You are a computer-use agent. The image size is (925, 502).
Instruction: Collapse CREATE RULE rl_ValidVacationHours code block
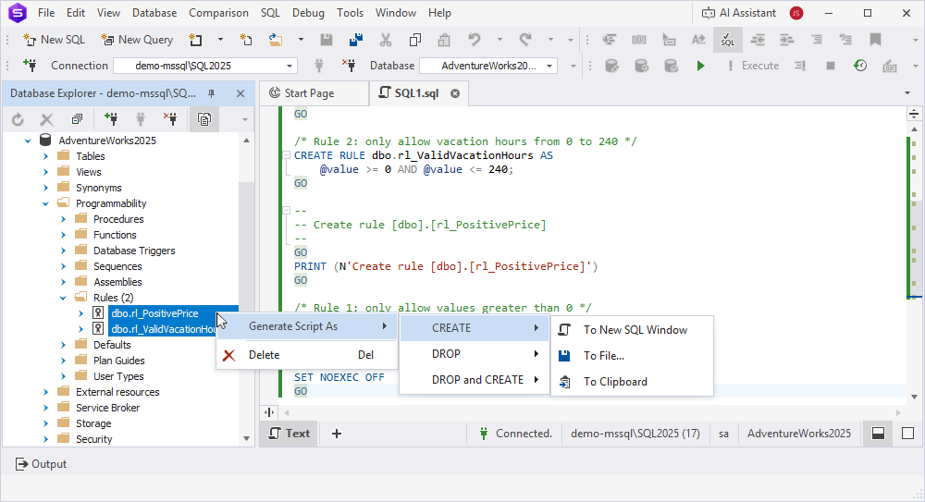(286, 155)
